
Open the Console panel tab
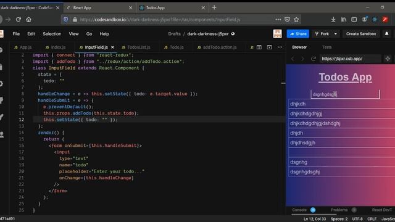299,210
